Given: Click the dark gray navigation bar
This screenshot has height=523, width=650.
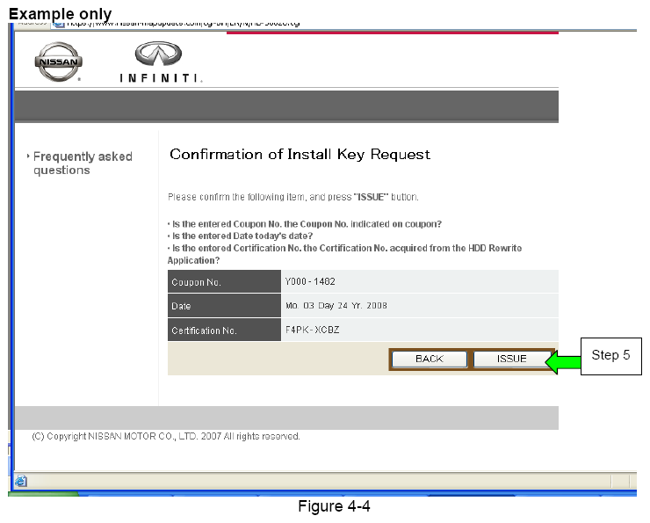Looking at the screenshot, I should [286, 106].
